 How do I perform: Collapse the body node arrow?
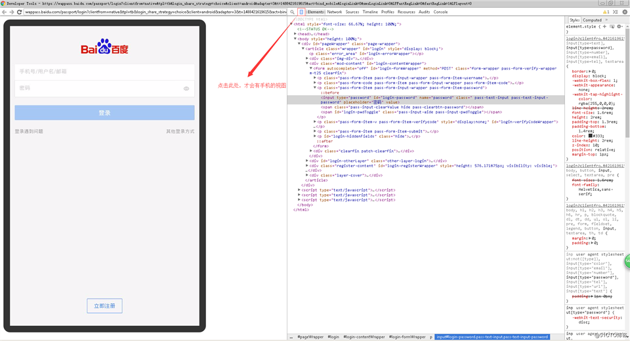pos(295,39)
